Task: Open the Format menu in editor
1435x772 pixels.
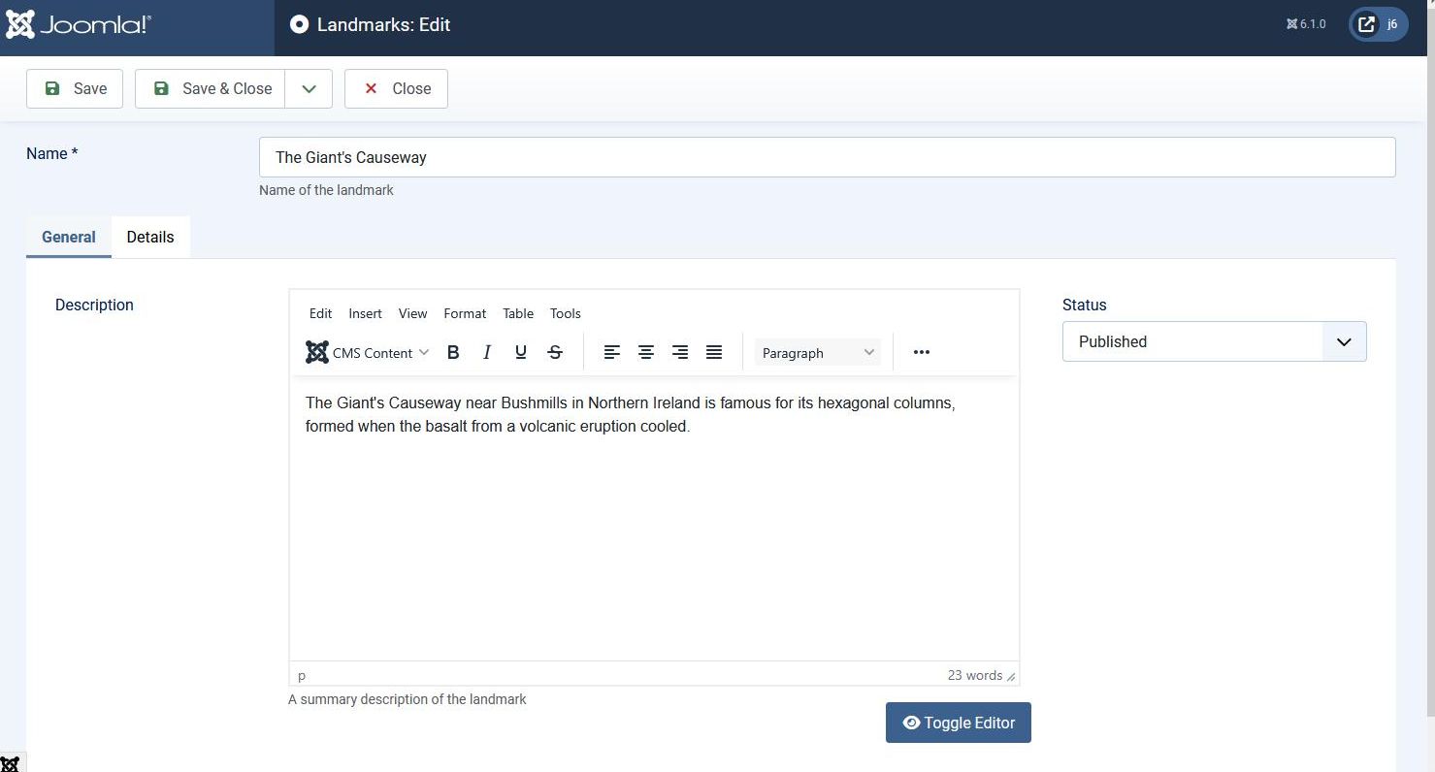Action: 465,313
